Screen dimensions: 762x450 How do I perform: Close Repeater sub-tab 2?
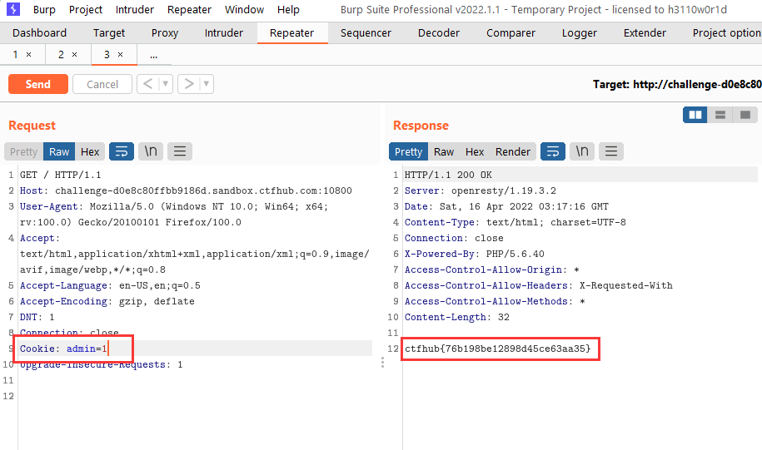pyautogui.click(x=74, y=54)
